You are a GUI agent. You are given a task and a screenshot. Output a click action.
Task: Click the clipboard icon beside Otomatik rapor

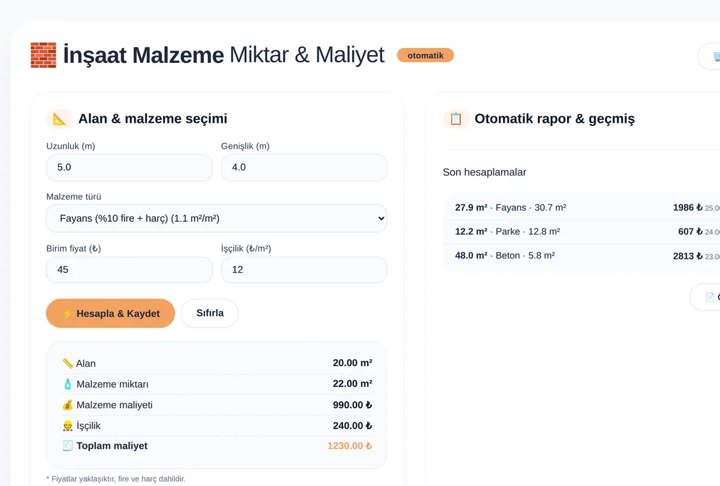coord(456,119)
